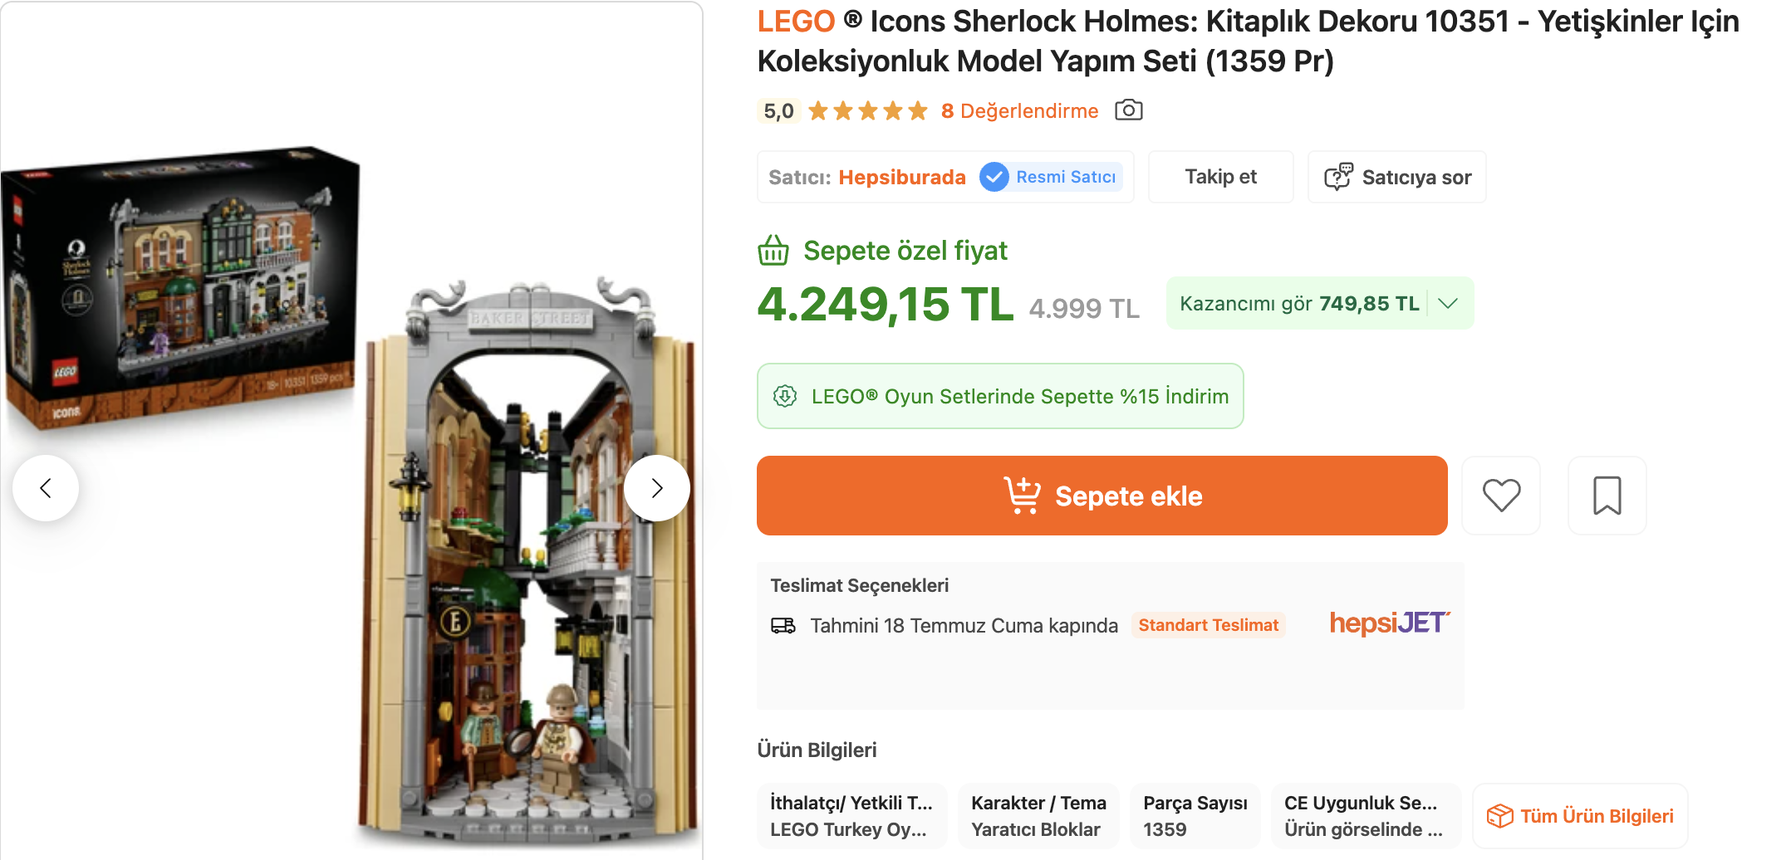Go to the previous product image
Viewport: 1791px width, 860px height.
coord(46,488)
